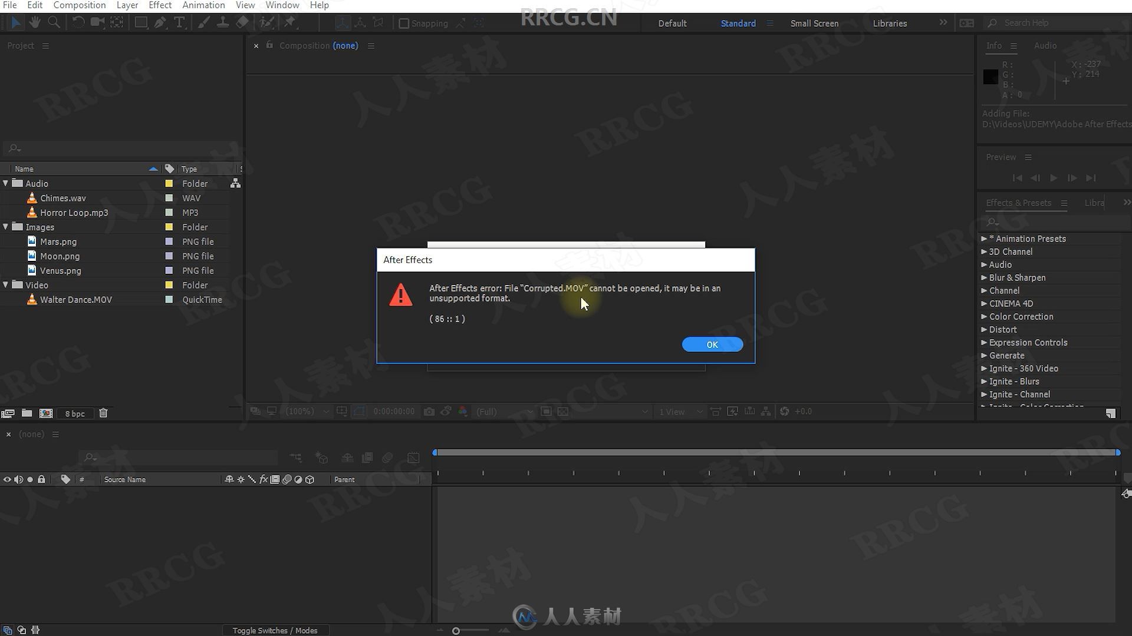Image resolution: width=1132 pixels, height=636 pixels.
Task: Select the Type text tool
Action: [179, 22]
